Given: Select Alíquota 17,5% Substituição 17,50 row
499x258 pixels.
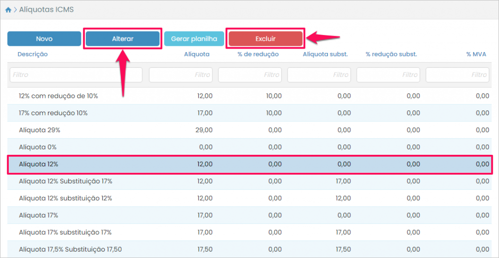Looking at the screenshot, I should pyautogui.click(x=70, y=249).
